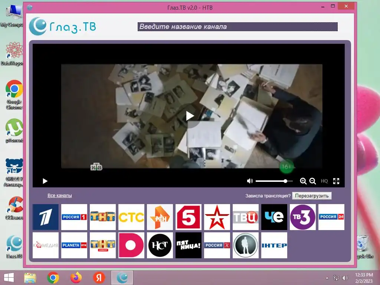The width and height of the screenshot is (380, 285).
Task: Switch to the ТНТ channel
Action: tap(103, 217)
